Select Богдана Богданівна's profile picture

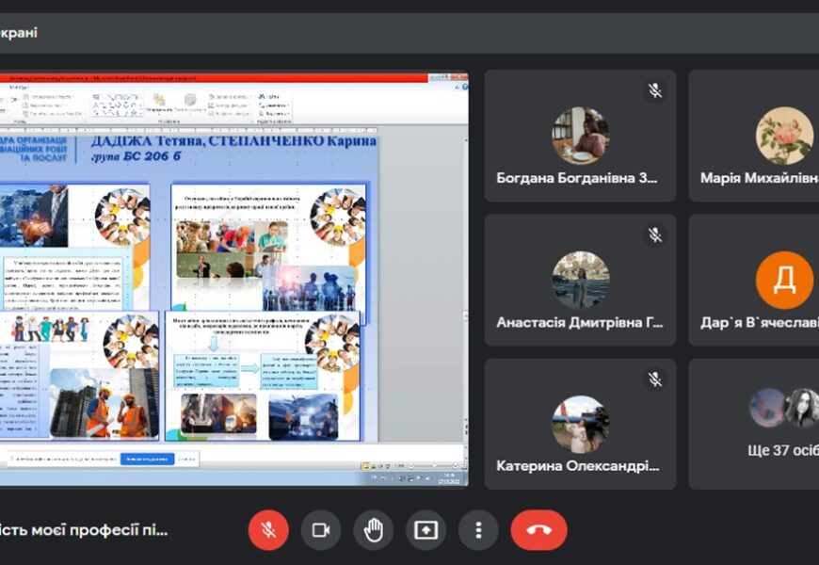click(580, 136)
